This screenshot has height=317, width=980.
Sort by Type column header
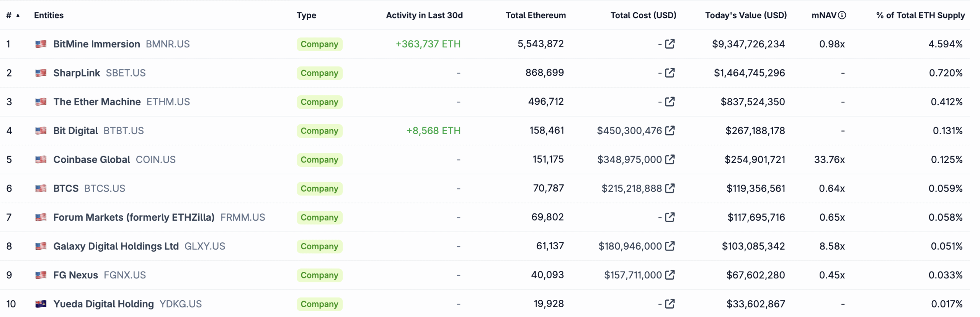[306, 15]
